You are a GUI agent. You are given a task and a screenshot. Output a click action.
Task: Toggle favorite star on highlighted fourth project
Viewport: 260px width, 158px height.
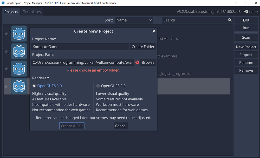[x=6, y=86]
